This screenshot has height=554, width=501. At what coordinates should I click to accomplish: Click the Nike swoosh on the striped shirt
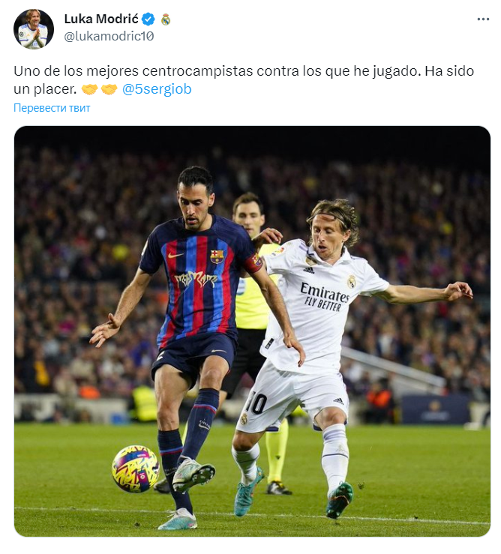click(175, 255)
